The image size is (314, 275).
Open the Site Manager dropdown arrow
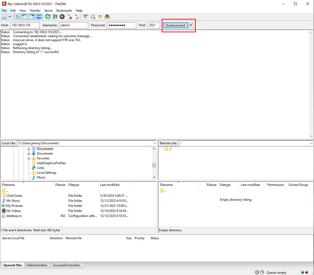pyautogui.click(x=9, y=17)
